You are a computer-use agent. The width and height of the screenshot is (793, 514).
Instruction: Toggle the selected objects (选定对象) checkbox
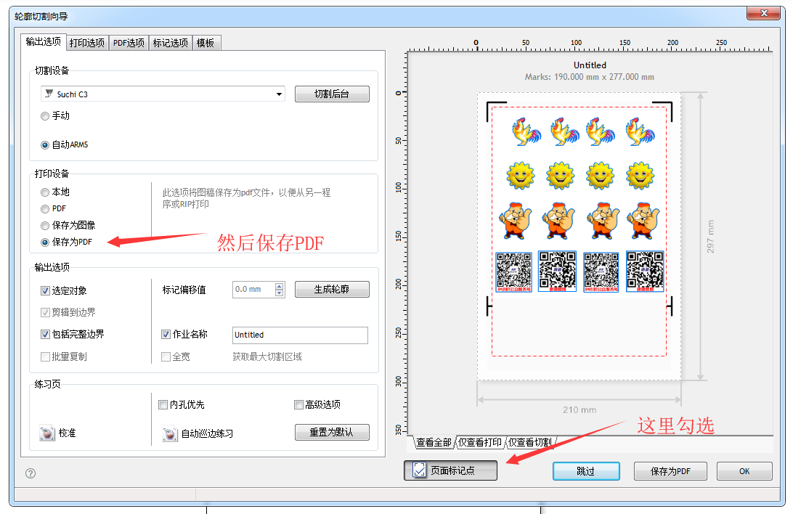point(45,290)
